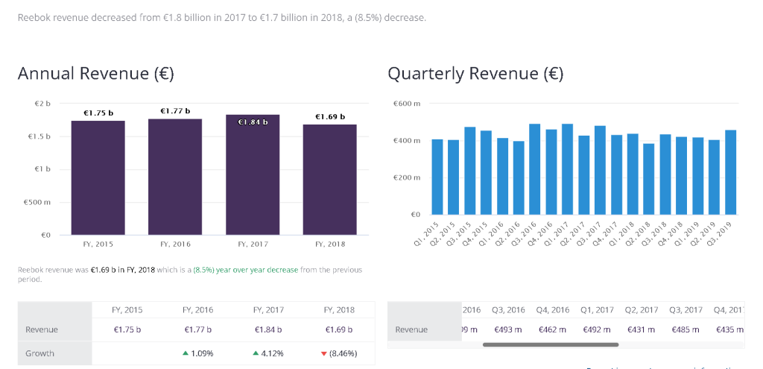Grab the quarterly table horizontal scrollbar thumb
This screenshot has width=763, height=369.
click(551, 344)
